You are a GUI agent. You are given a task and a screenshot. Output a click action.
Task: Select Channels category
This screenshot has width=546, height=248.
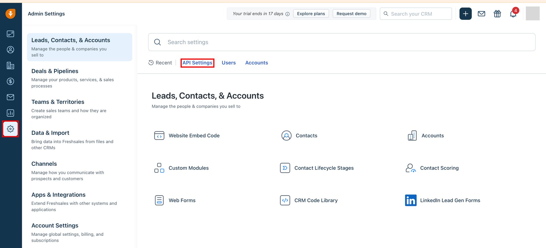coord(80,171)
